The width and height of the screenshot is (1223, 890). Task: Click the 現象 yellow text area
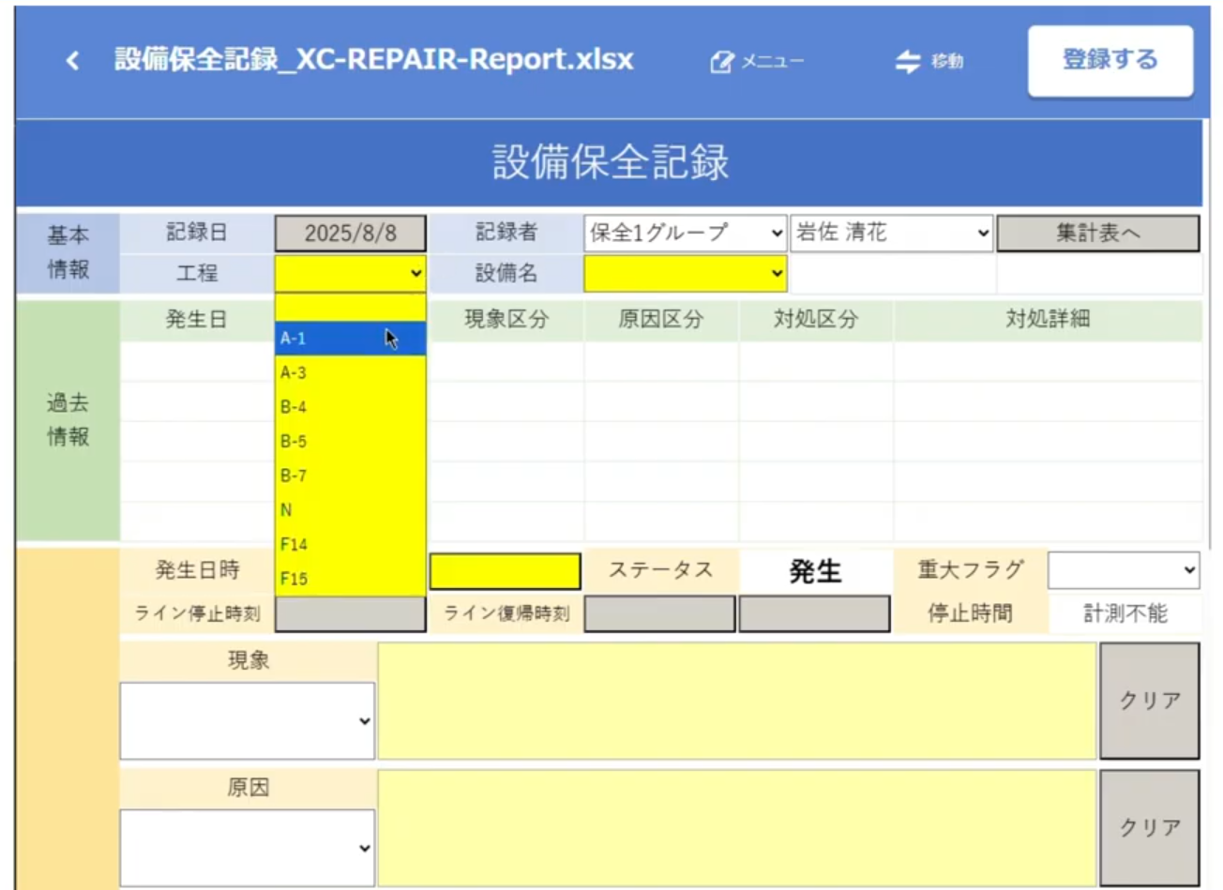pyautogui.click(x=736, y=701)
